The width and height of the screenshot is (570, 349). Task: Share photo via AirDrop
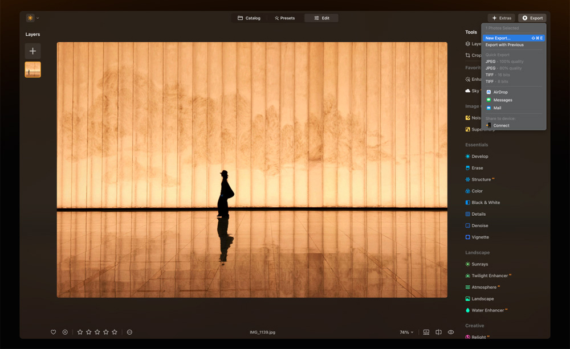500,92
